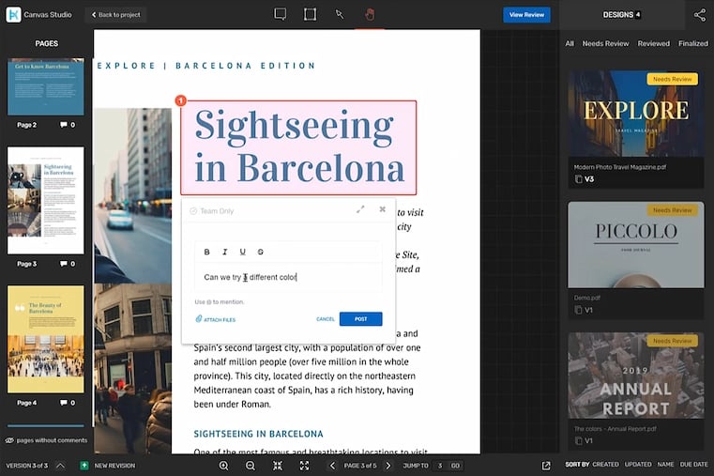Zoom out using magnifier minus icon
The width and height of the screenshot is (714, 476).
[x=251, y=466]
